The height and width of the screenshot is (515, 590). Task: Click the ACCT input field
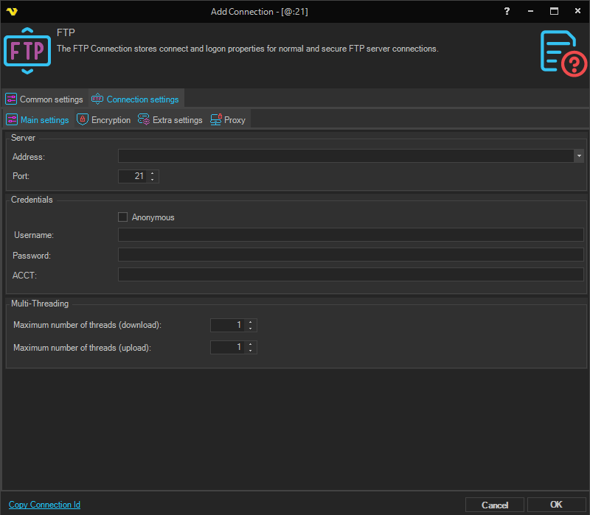click(x=350, y=275)
